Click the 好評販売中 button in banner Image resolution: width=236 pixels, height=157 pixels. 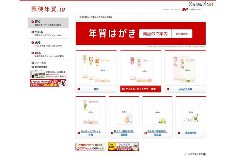pyautogui.click(x=182, y=34)
